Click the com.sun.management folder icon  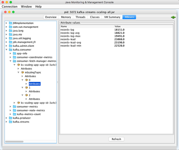10,27
